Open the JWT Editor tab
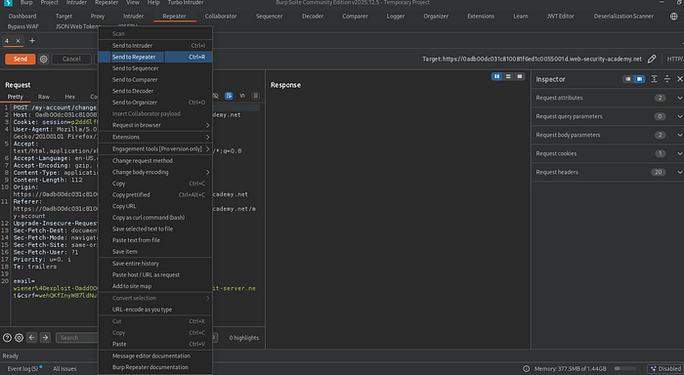The height and width of the screenshot is (375, 684). coord(560,17)
